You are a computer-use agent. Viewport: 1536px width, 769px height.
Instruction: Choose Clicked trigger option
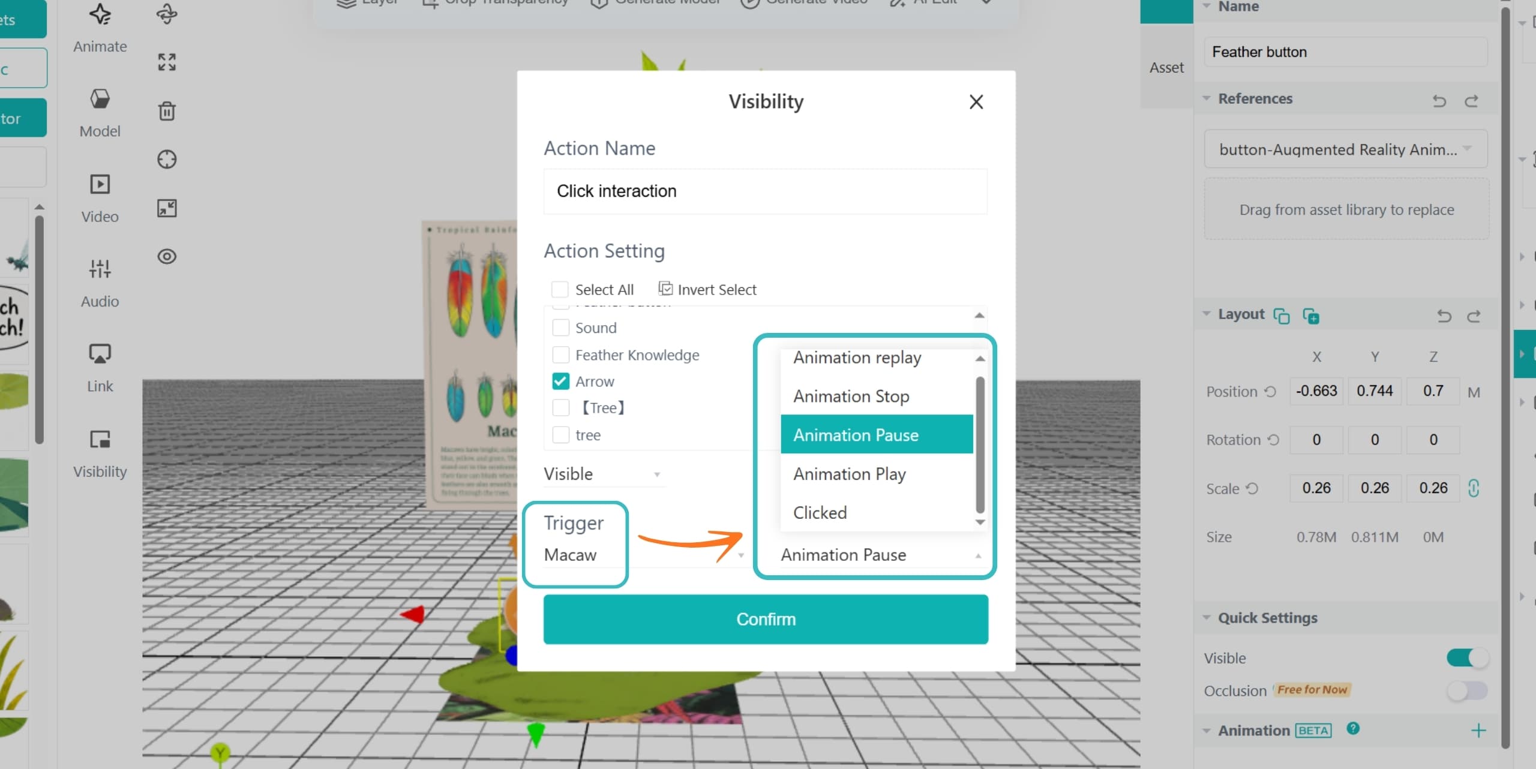877,512
